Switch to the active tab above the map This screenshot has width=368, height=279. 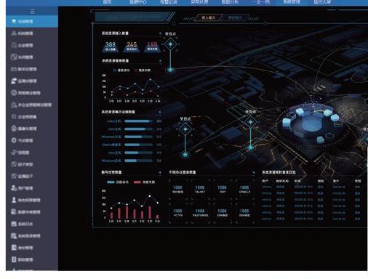pyautogui.click(x=208, y=17)
